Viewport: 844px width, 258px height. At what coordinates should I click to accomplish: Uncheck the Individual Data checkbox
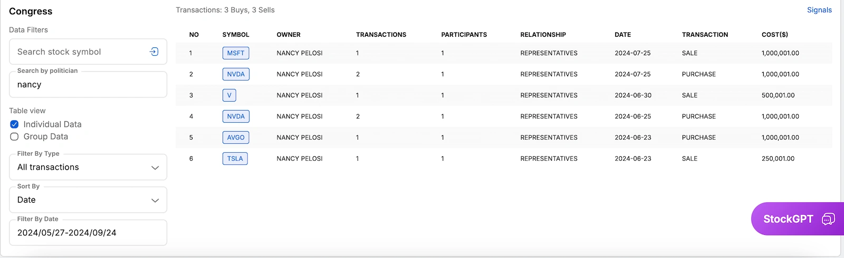14,124
